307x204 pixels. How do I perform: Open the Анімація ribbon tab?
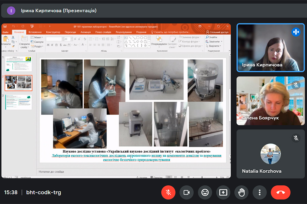[86, 32]
